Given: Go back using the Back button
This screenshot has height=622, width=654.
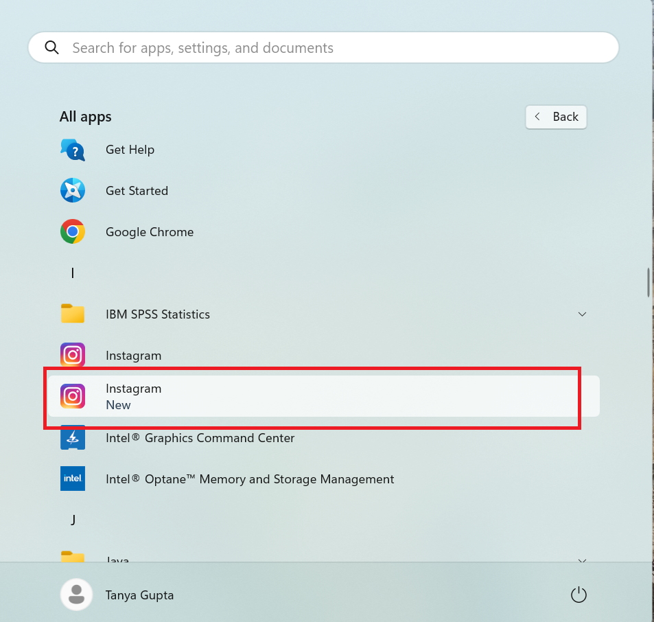Looking at the screenshot, I should coord(557,117).
